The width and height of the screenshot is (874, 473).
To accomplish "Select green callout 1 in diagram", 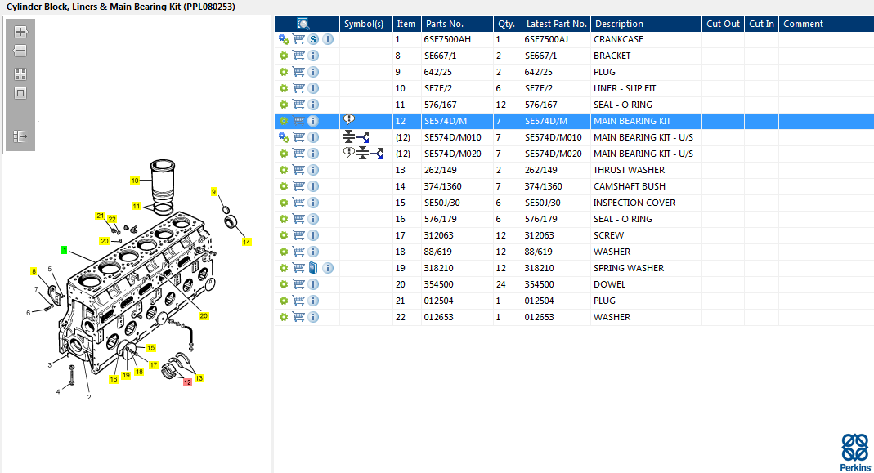I will pyautogui.click(x=64, y=250).
